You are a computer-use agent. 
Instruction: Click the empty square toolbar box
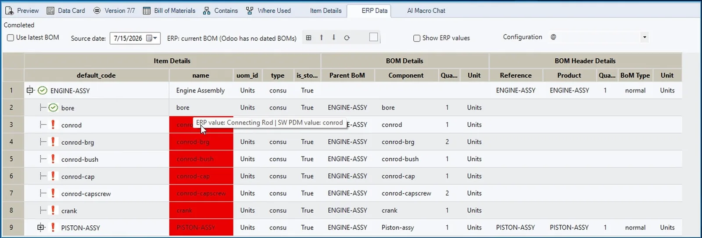[373, 37]
